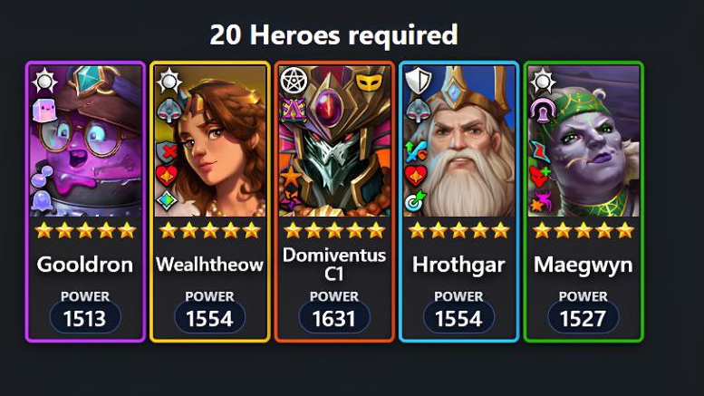The width and height of the screenshot is (704, 396).
Task: Click the red heart icon on Wealhtheow
Action: coord(167,176)
